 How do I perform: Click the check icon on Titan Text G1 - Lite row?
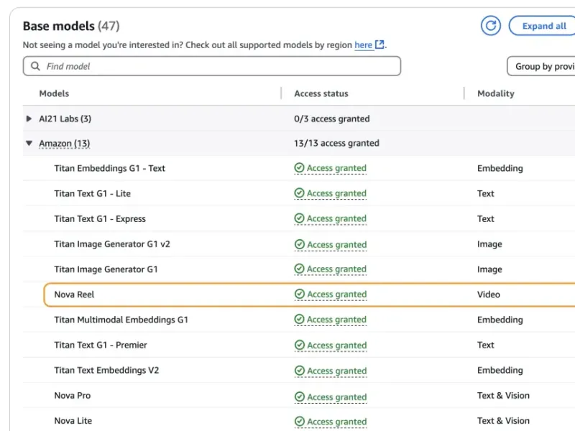pyautogui.click(x=299, y=193)
